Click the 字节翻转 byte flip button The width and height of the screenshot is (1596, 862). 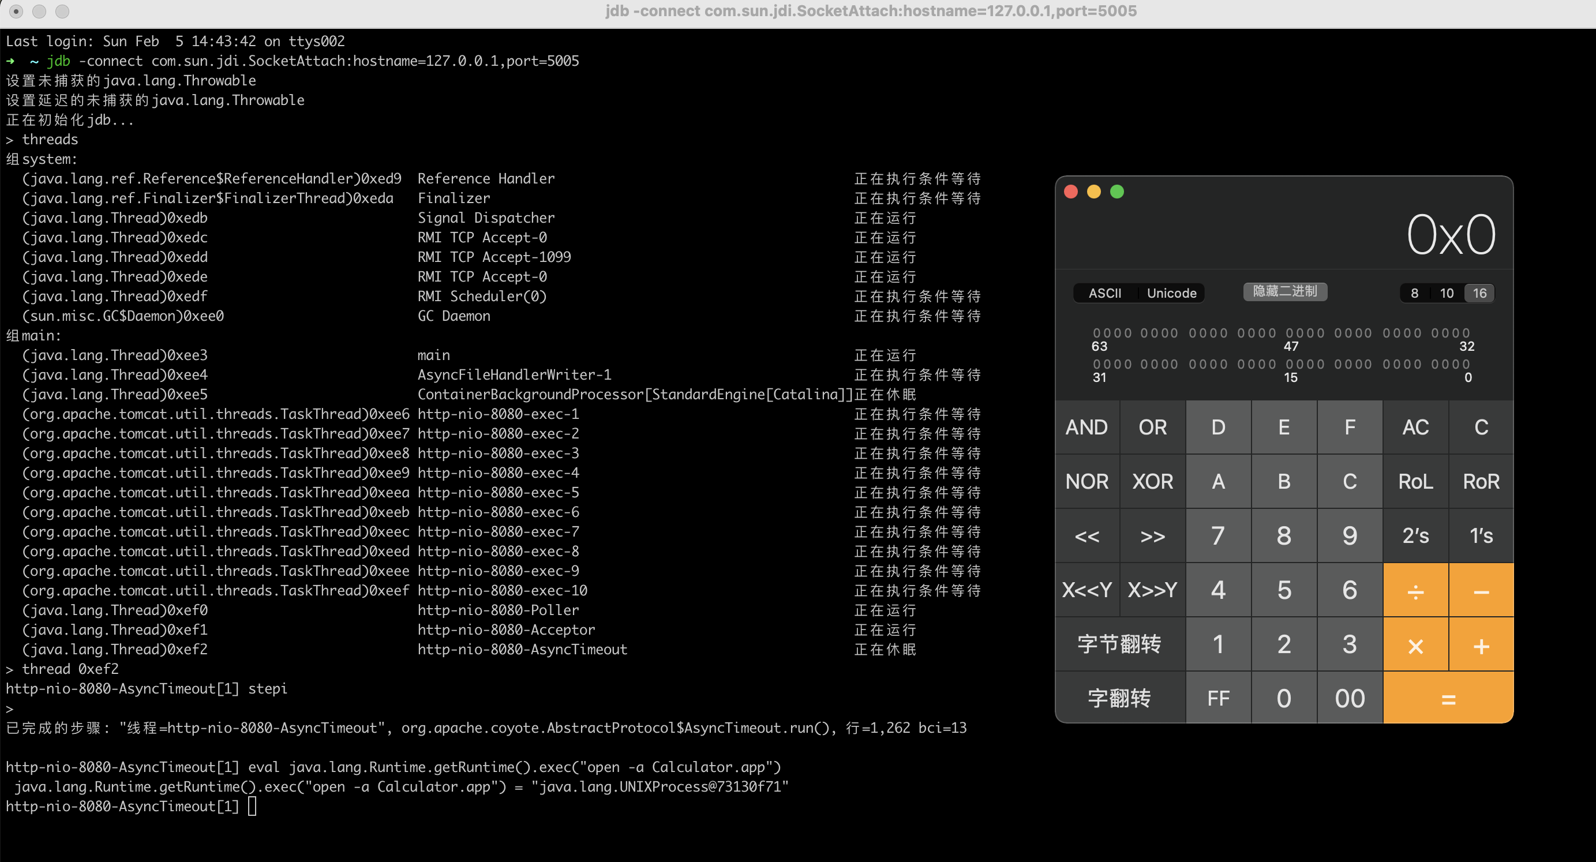[x=1119, y=644]
